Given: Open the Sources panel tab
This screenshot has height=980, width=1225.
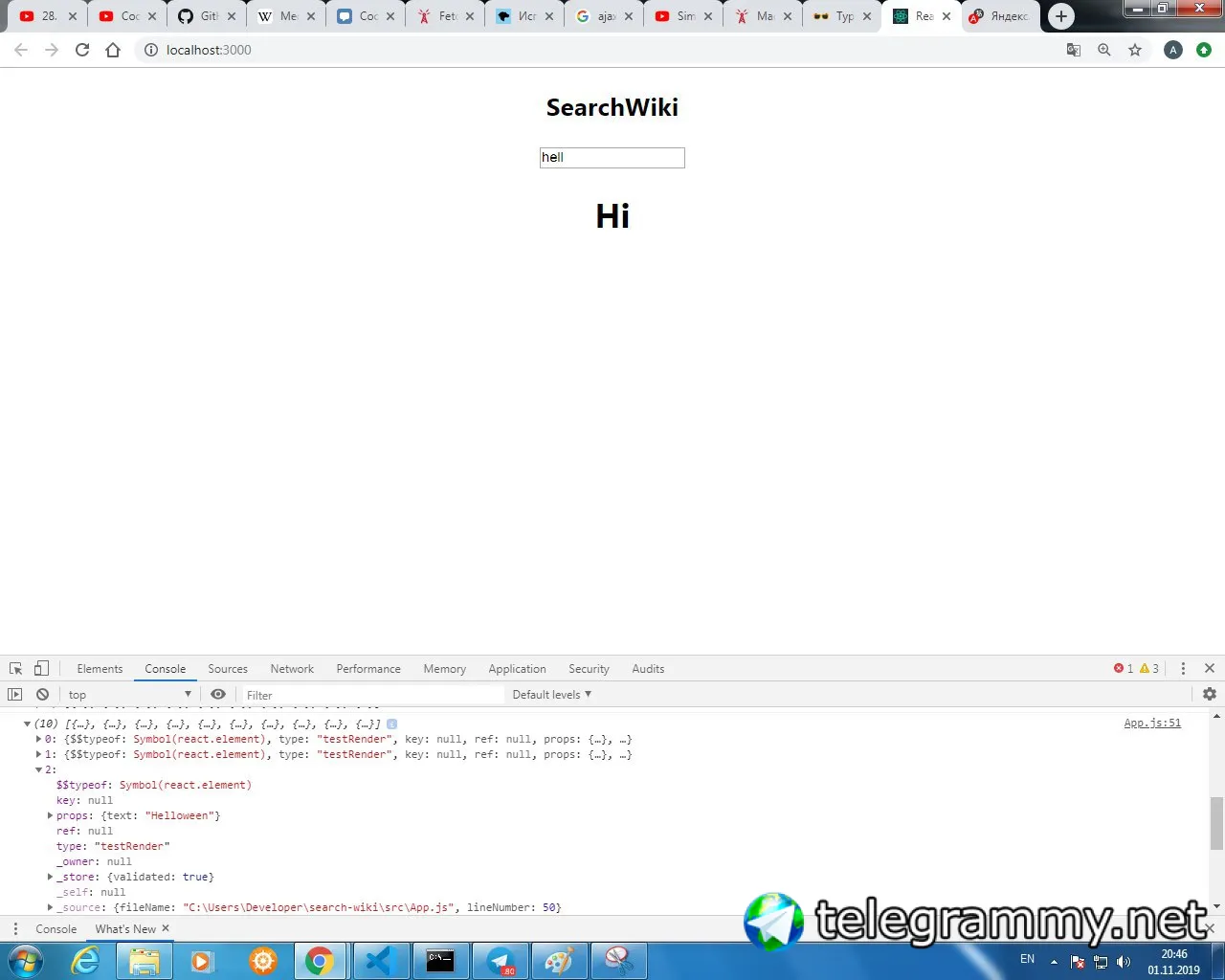Looking at the screenshot, I should (x=228, y=669).
